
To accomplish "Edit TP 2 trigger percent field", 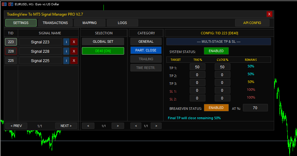I will tap(197, 75).
